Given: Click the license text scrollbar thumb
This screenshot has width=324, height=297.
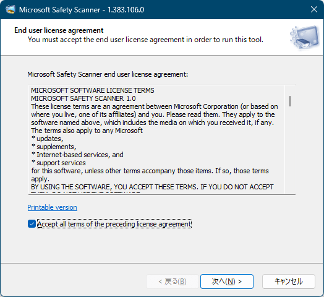Looking at the screenshot, I should click(290, 101).
